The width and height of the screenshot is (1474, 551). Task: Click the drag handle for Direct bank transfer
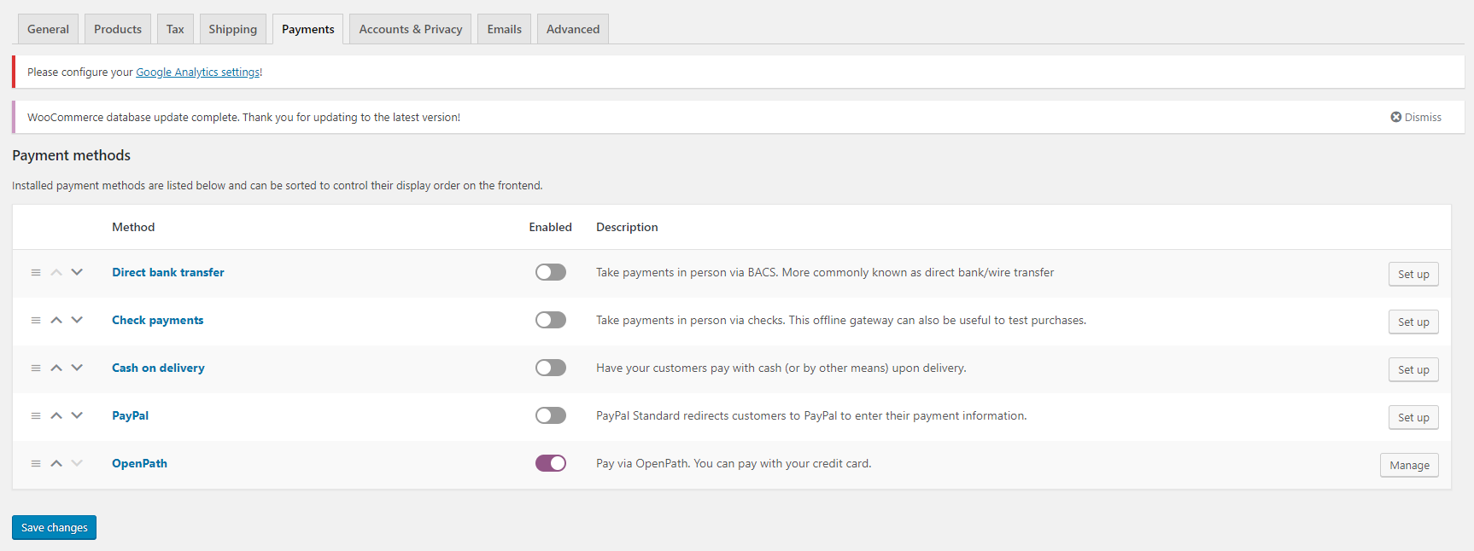(x=36, y=273)
